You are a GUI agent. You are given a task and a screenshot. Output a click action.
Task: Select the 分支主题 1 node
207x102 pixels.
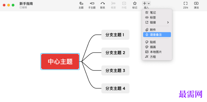point(115,35)
